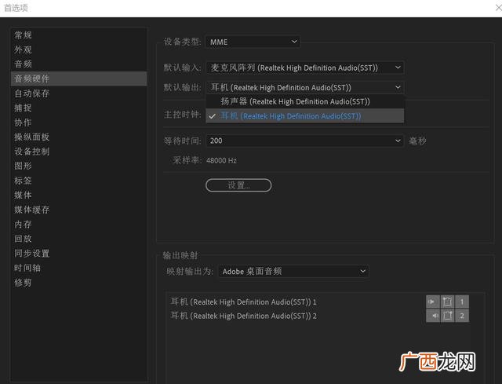Open the 设备类型 MME dropdown
The image size is (502, 384).
coord(253,42)
